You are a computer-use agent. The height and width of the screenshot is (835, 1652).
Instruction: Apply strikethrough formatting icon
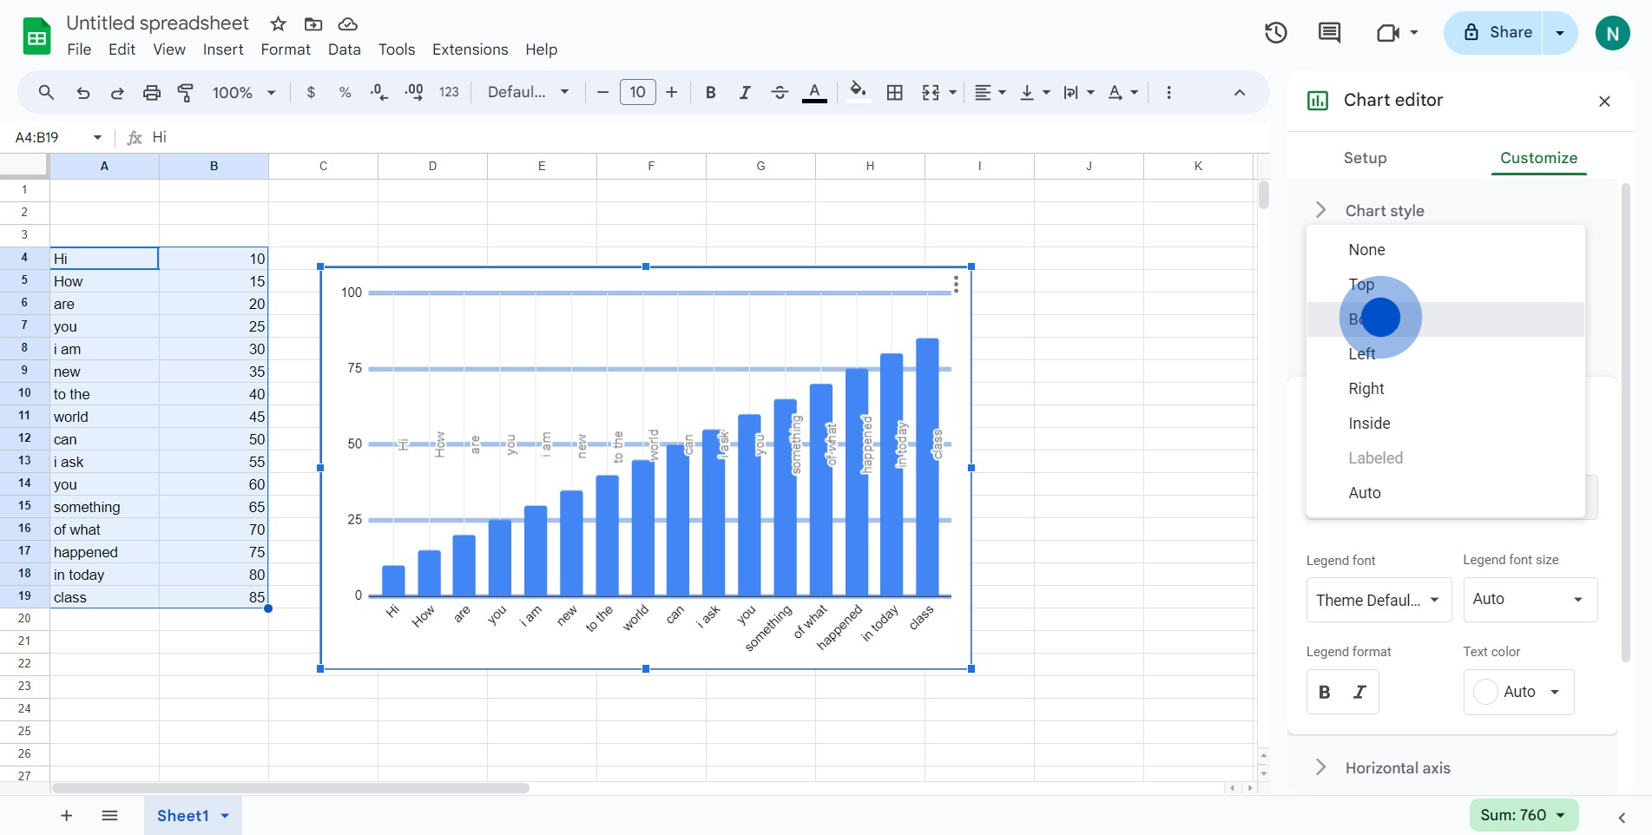780,93
